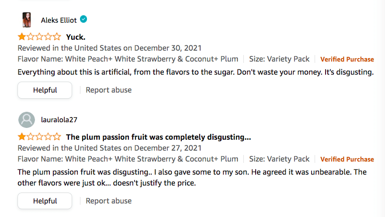Open the "Yuck." review title
Screen dimensions: 385x217
[x=76, y=37]
